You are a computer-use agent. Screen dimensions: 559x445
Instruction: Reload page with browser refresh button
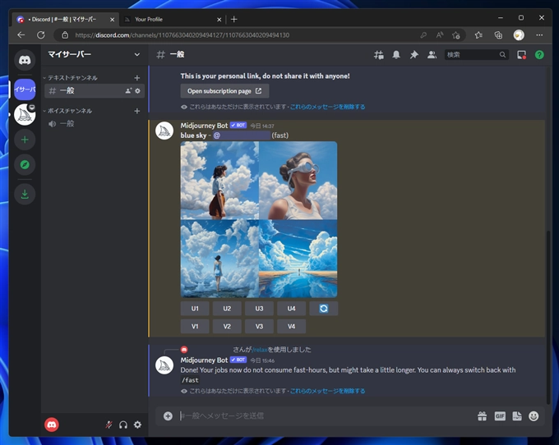(41, 34)
